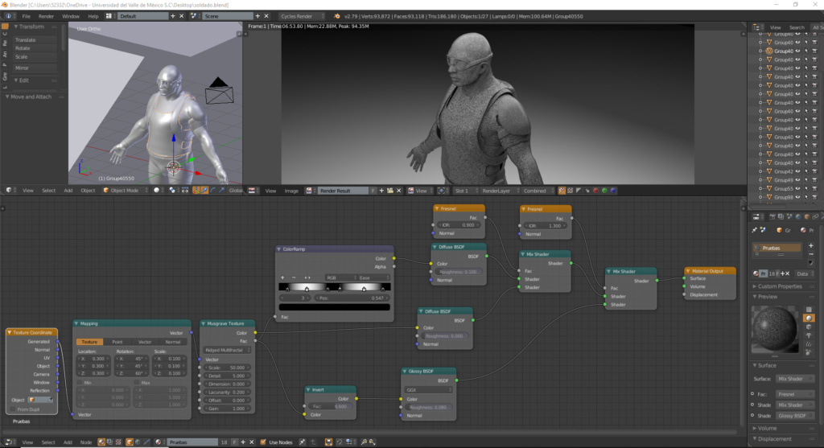Screen dimensions: 824x448
Task: Select the sphere preview shape icon
Action: click(x=809, y=319)
